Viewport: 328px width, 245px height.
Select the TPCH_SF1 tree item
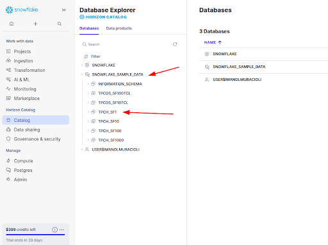pyautogui.click(x=108, y=112)
